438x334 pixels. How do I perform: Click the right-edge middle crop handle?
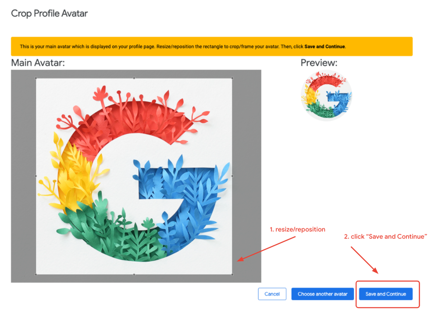pos(232,176)
